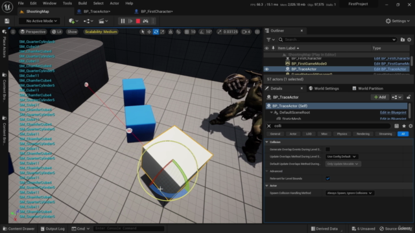The width and height of the screenshot is (415, 233).
Task: Select BP_FirstGameMode0 in Outliner
Action: pyautogui.click(x=309, y=63)
